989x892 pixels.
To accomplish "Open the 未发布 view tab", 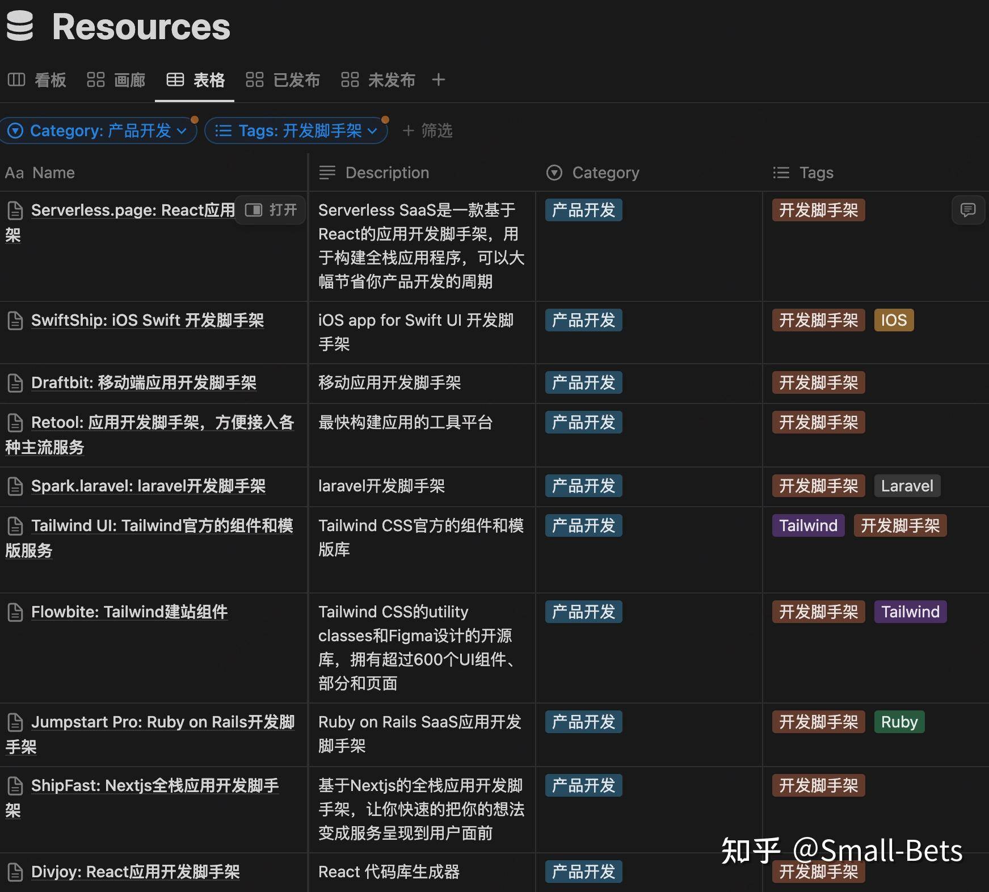I will (378, 80).
